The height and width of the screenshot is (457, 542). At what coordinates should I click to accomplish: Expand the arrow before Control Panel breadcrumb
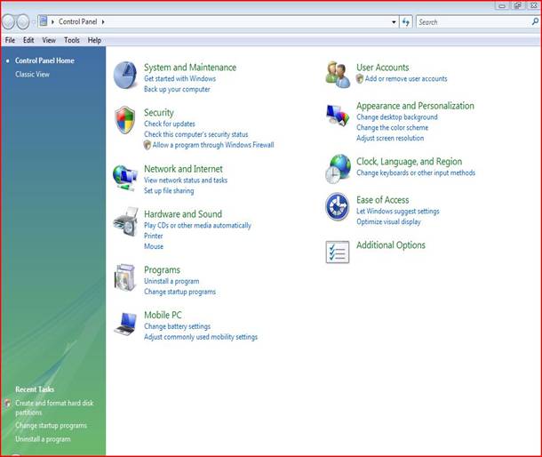click(x=52, y=22)
